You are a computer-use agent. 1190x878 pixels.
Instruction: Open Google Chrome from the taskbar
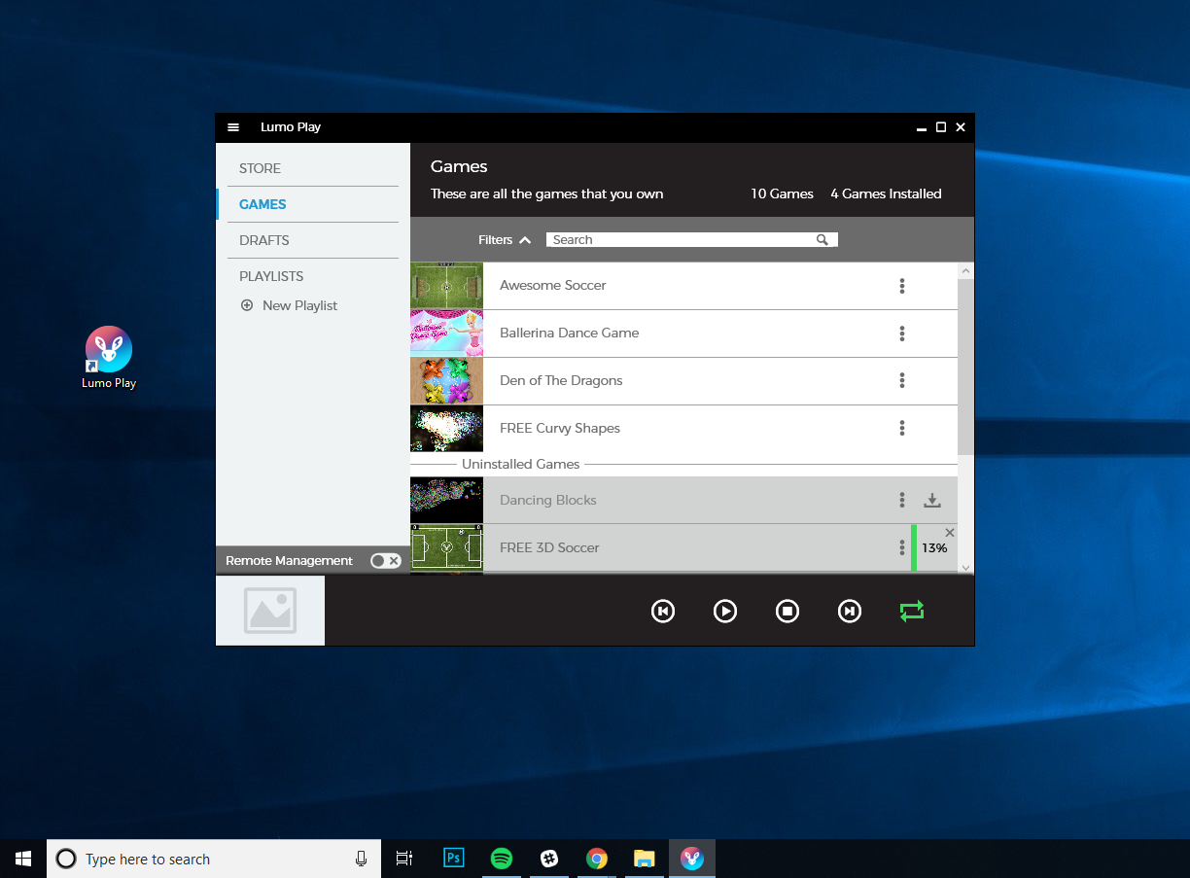[x=597, y=859]
